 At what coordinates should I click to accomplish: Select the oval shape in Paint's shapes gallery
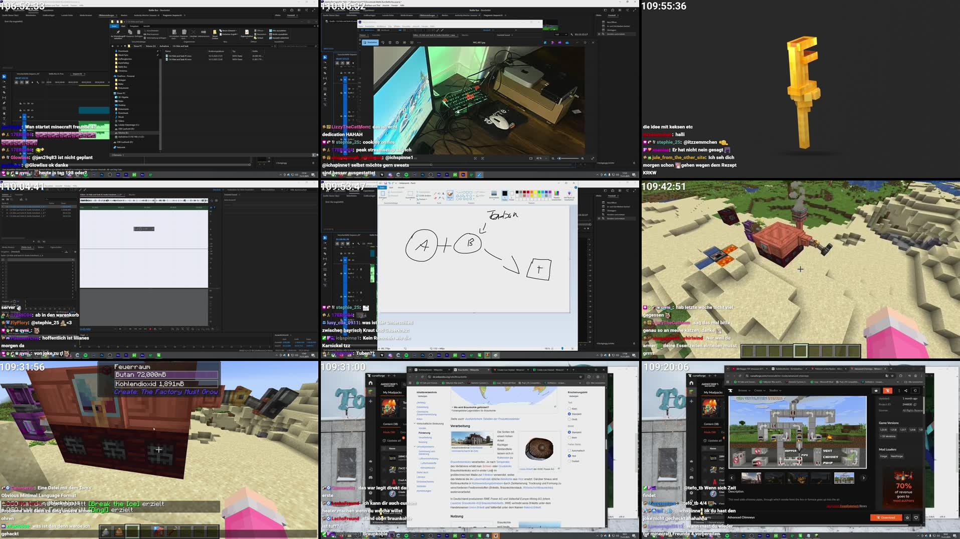(x=464, y=192)
